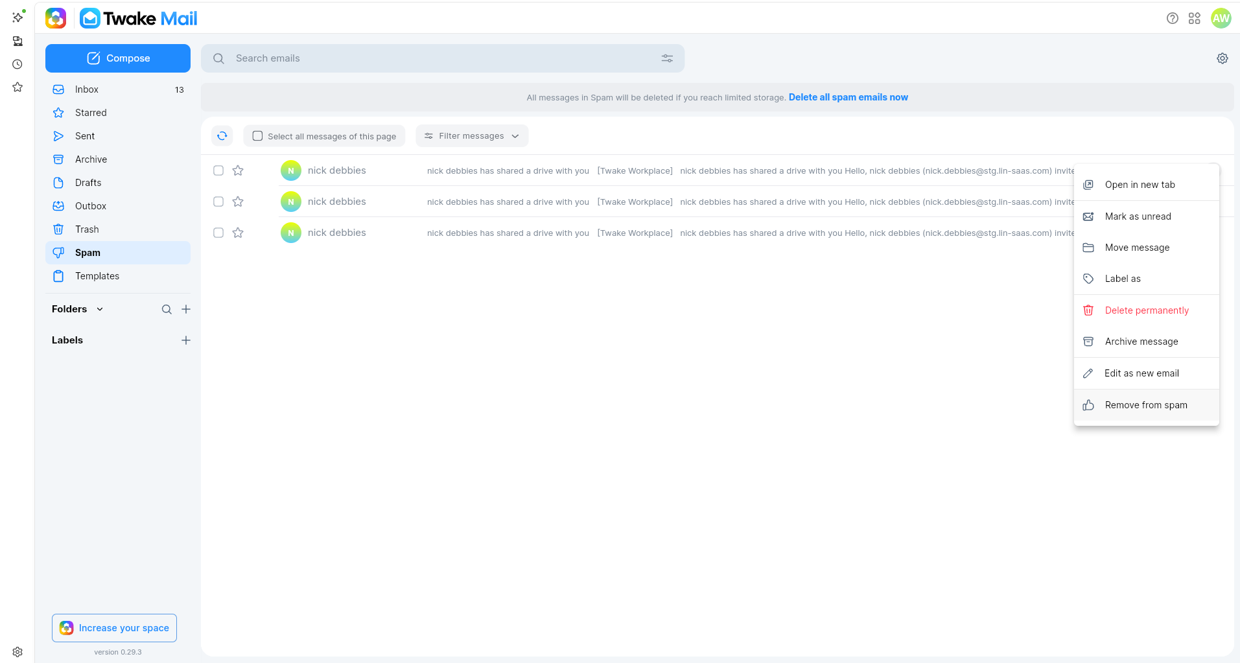Select the Spam folder

pyautogui.click(x=118, y=253)
